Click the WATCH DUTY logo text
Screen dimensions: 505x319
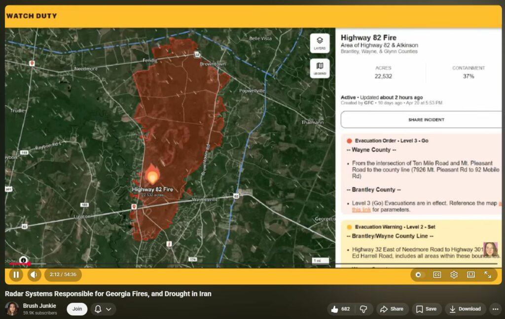pyautogui.click(x=31, y=16)
